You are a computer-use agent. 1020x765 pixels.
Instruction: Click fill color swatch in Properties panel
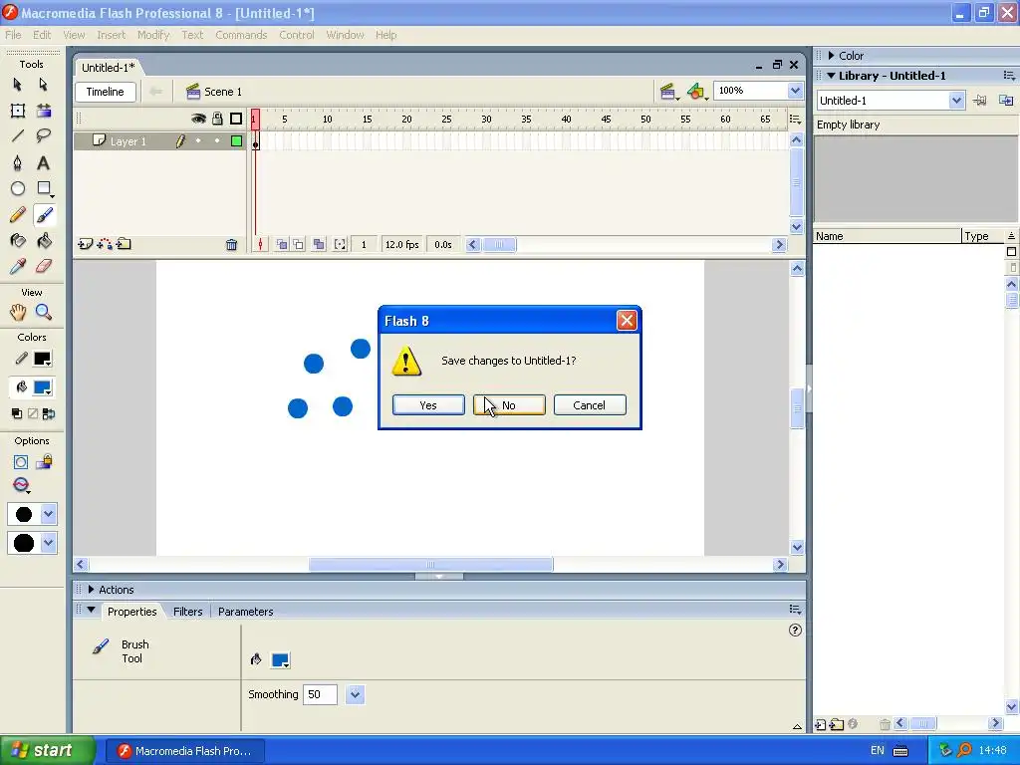point(280,660)
